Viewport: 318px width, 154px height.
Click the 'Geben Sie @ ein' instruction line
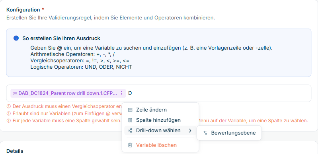point(152,48)
